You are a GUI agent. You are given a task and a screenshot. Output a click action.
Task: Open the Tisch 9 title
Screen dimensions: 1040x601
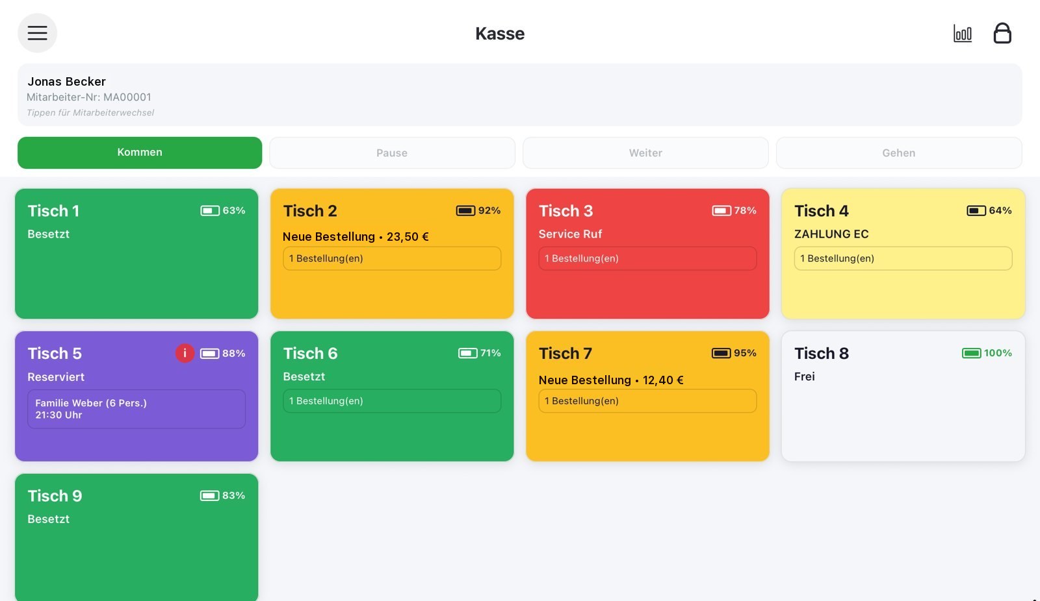[x=55, y=496]
